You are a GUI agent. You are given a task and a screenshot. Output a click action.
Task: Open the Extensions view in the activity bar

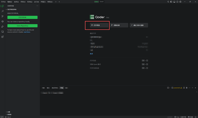pos(3,37)
